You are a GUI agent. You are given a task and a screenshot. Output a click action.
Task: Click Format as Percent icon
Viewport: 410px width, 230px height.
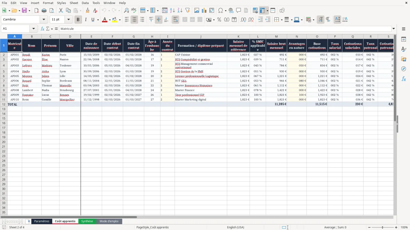pyautogui.click(x=219, y=20)
